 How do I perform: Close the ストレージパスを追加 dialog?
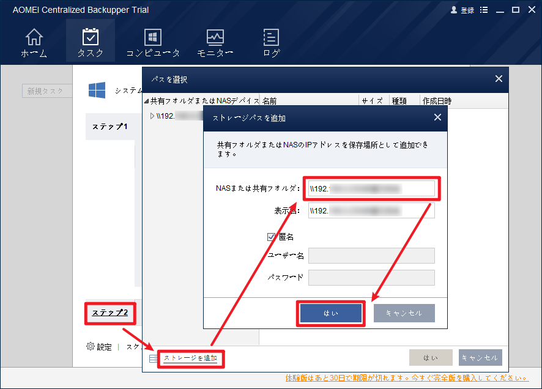437,117
